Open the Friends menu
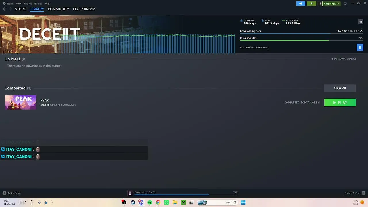Image resolution: width=368 pixels, height=207 pixels. (28, 3)
